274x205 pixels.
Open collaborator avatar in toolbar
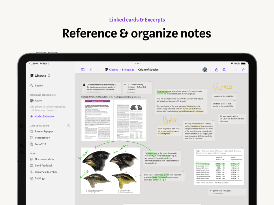[205, 70]
